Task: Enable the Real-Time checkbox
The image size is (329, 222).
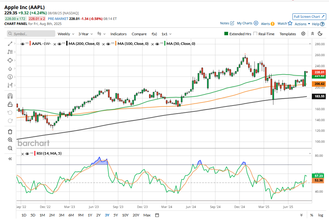Action: (255, 33)
